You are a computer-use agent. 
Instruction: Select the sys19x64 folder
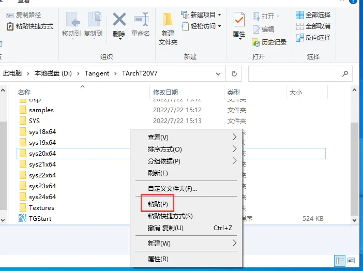(42, 143)
